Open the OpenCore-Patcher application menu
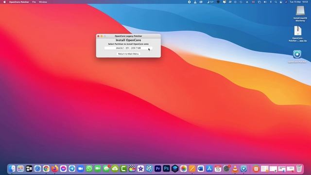This screenshot has width=311, height=175. pos(19,2)
